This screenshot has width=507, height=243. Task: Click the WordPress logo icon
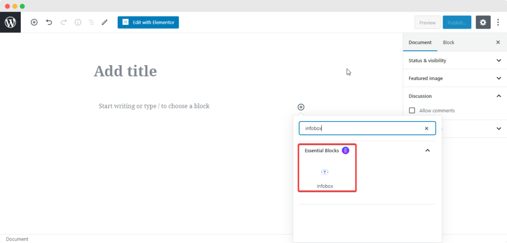pyautogui.click(x=10, y=22)
